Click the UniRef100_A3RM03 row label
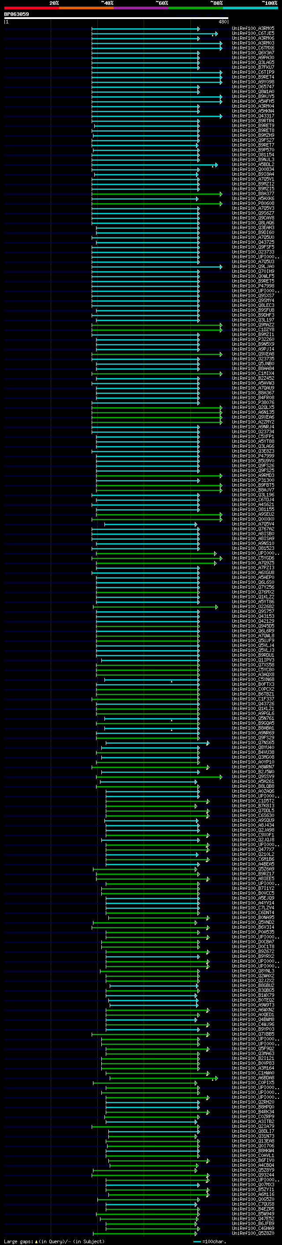This screenshot has width=282, height=1245. point(253,43)
